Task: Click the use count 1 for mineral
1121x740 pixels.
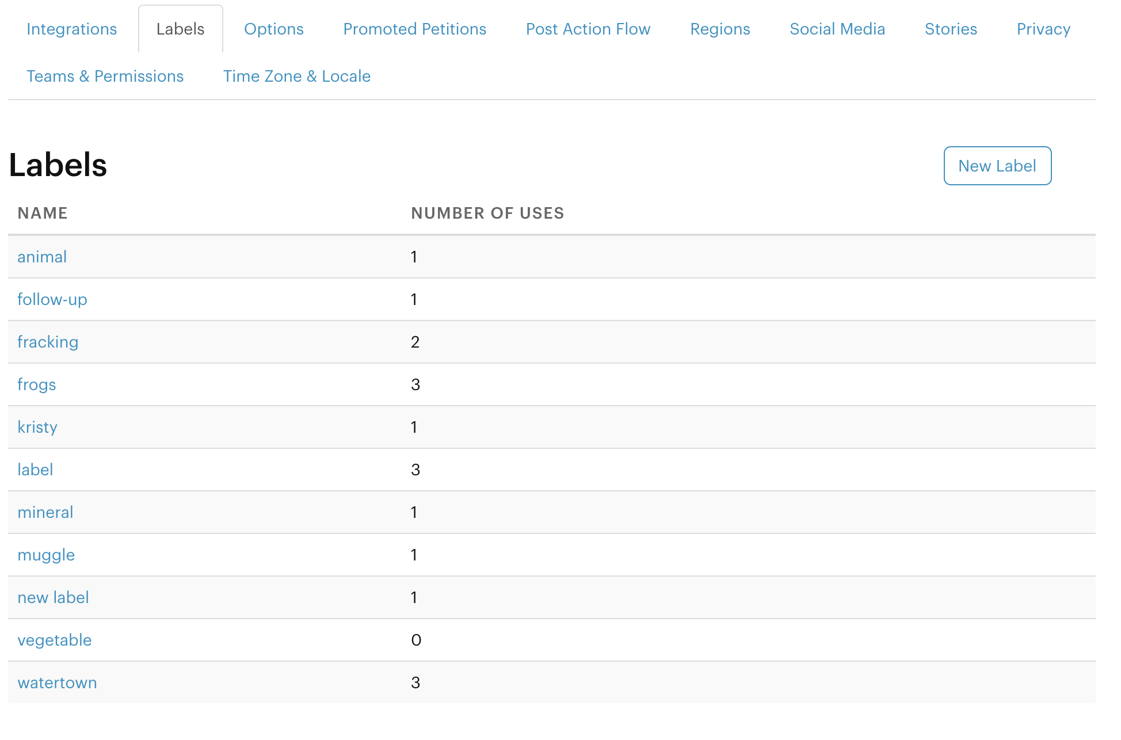Action: 414,512
